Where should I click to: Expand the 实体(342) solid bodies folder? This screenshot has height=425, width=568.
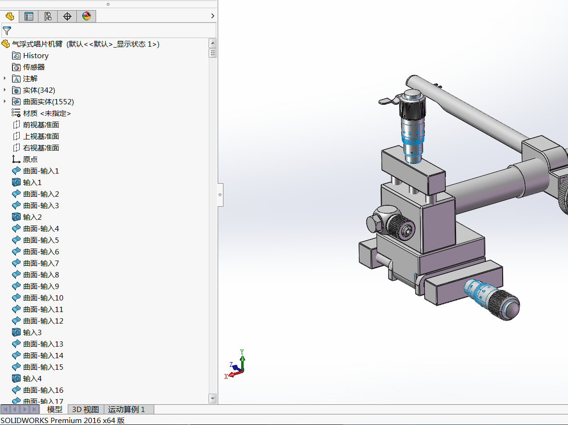point(5,90)
